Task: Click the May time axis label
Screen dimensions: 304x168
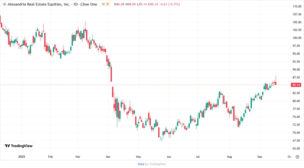Action: (x=138, y=157)
